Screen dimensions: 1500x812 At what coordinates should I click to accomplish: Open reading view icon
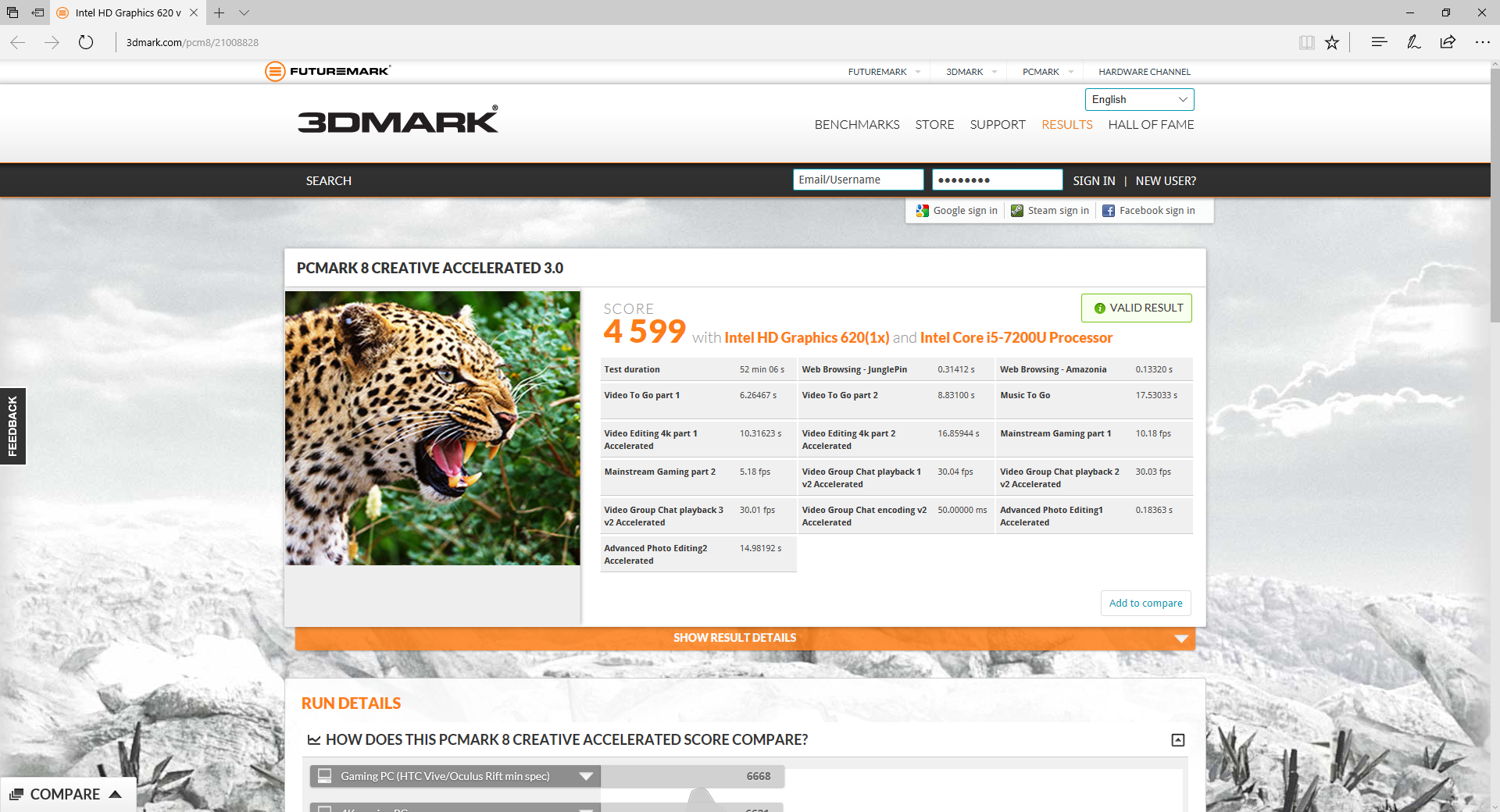[x=1306, y=42]
